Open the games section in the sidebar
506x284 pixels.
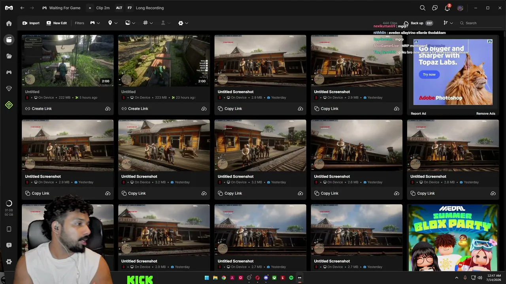coord(9,72)
